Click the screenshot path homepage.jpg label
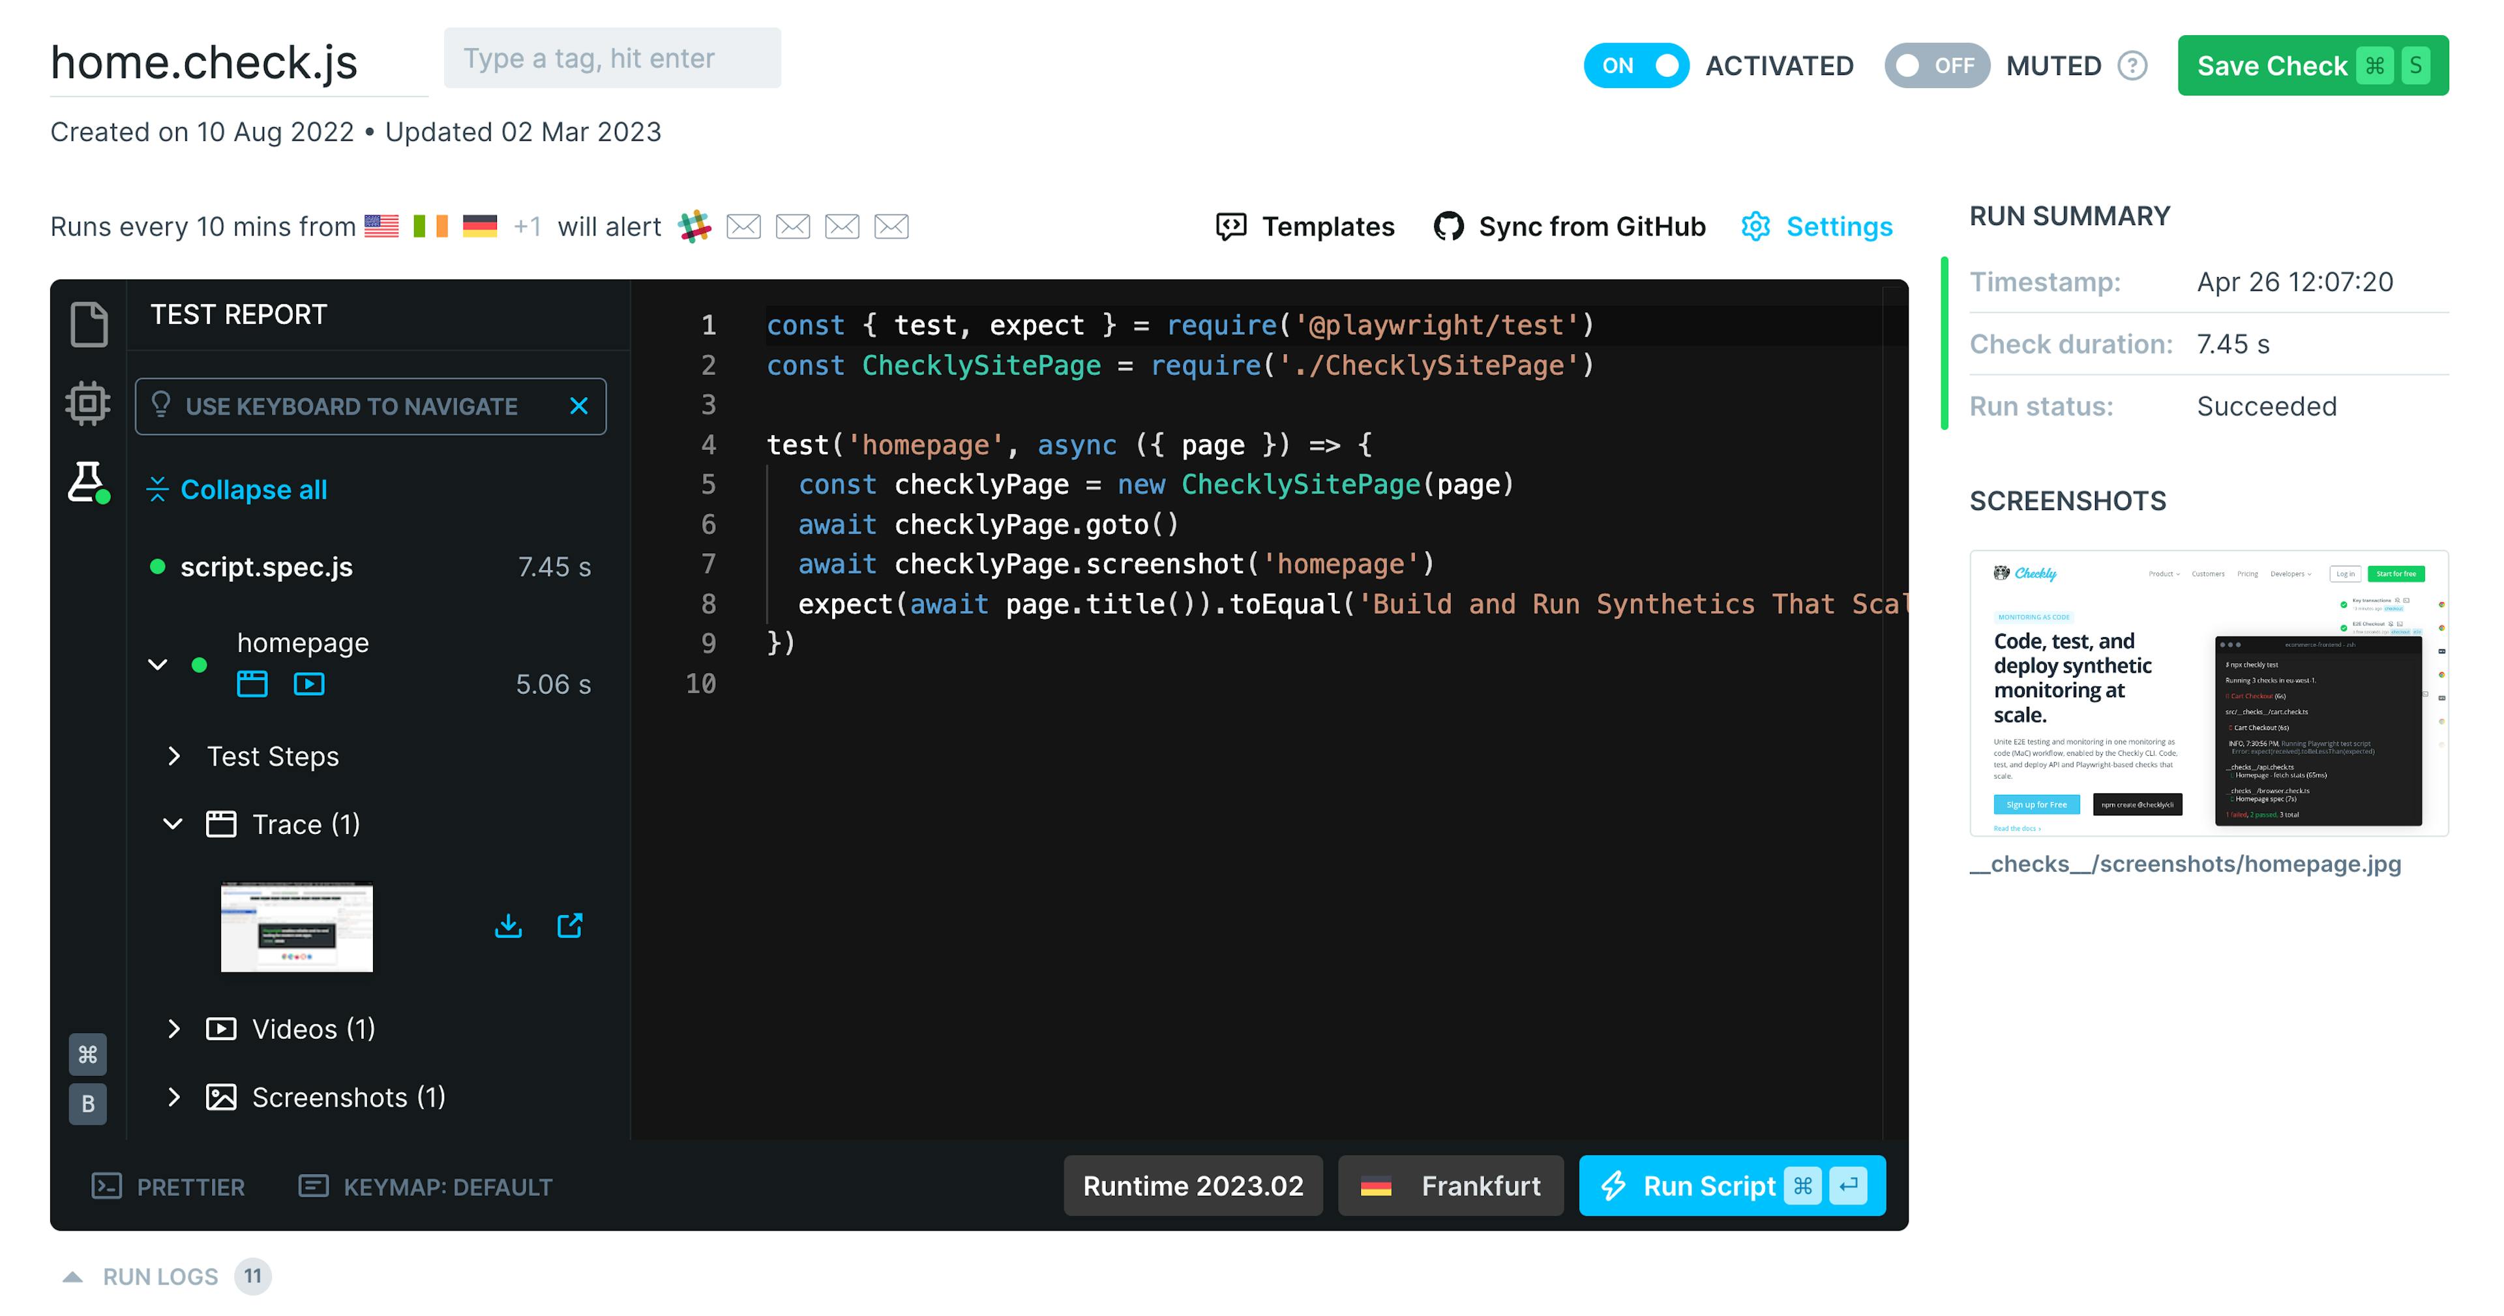Screen dimensions: 2504x1316 click(2185, 863)
